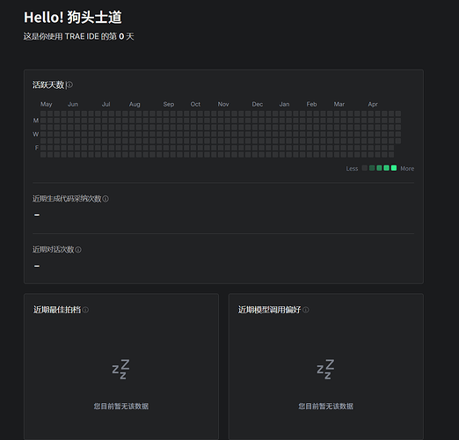This screenshot has width=459, height=440.
Task: Click the W weekday label
Action: pyautogui.click(x=36, y=134)
